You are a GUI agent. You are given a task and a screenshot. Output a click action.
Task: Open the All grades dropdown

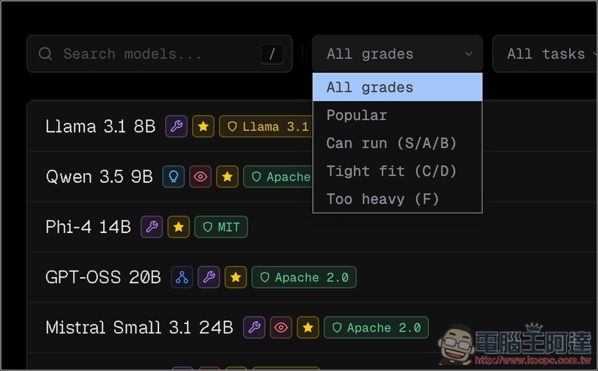pyautogui.click(x=397, y=54)
